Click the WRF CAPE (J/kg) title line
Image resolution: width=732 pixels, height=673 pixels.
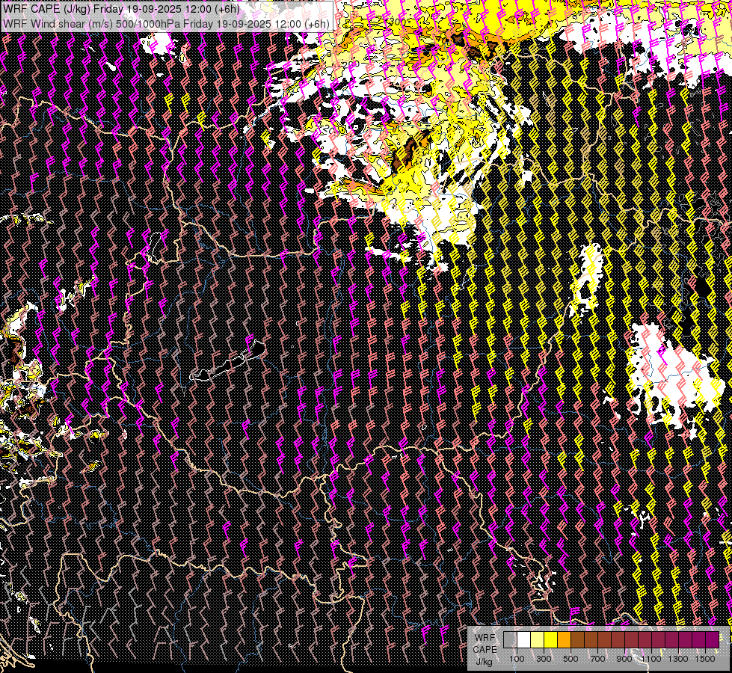(x=121, y=8)
